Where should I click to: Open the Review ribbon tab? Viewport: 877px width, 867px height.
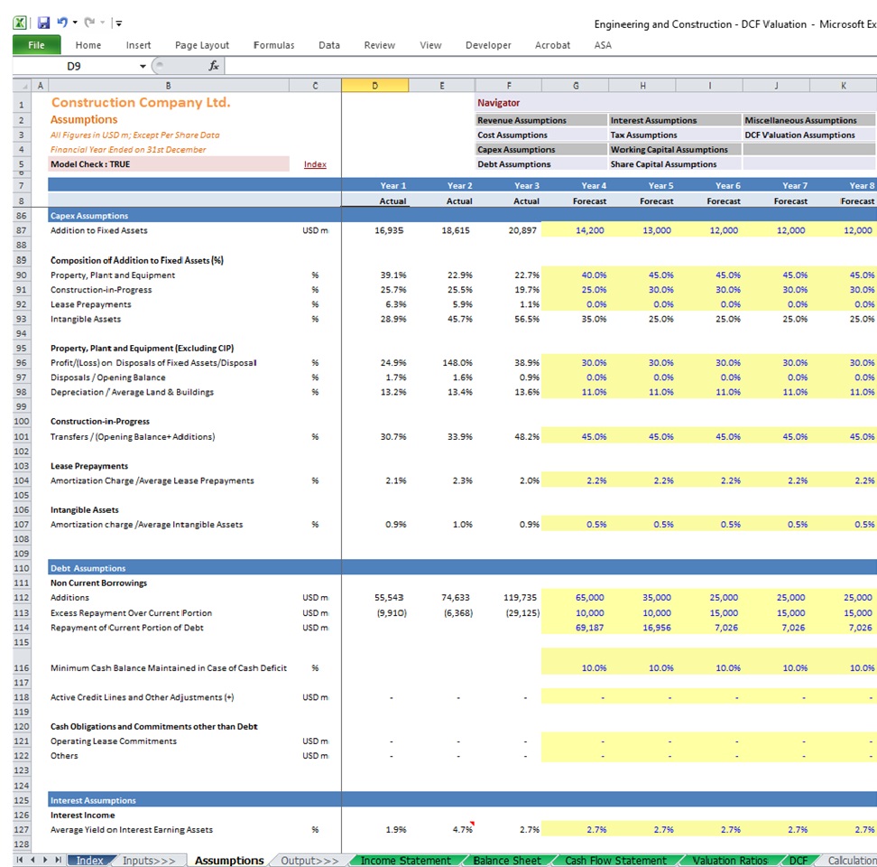tap(379, 45)
